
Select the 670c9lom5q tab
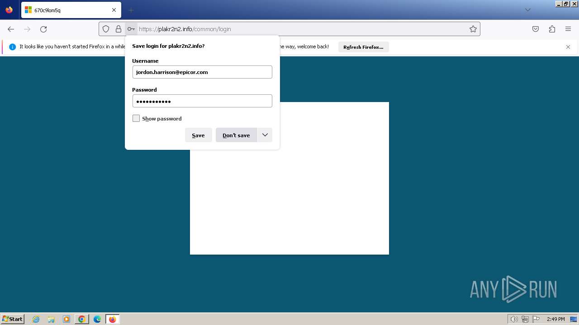pos(71,10)
